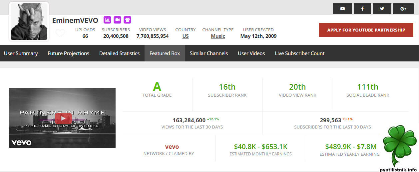This screenshot has width=419, height=172.
Task: Click the purple video camera icon
Action: (117, 20)
